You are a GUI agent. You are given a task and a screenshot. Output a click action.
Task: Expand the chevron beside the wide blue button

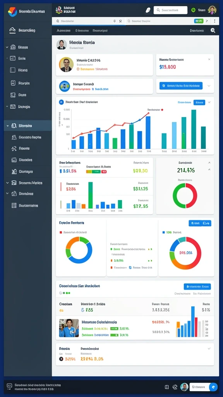click(209, 86)
